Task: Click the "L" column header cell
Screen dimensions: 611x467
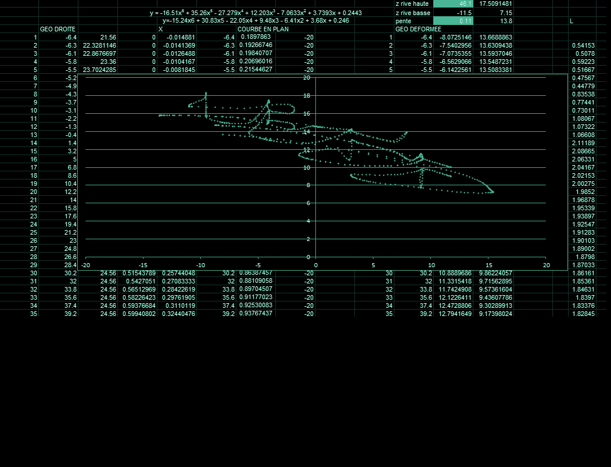Action: coord(582,21)
